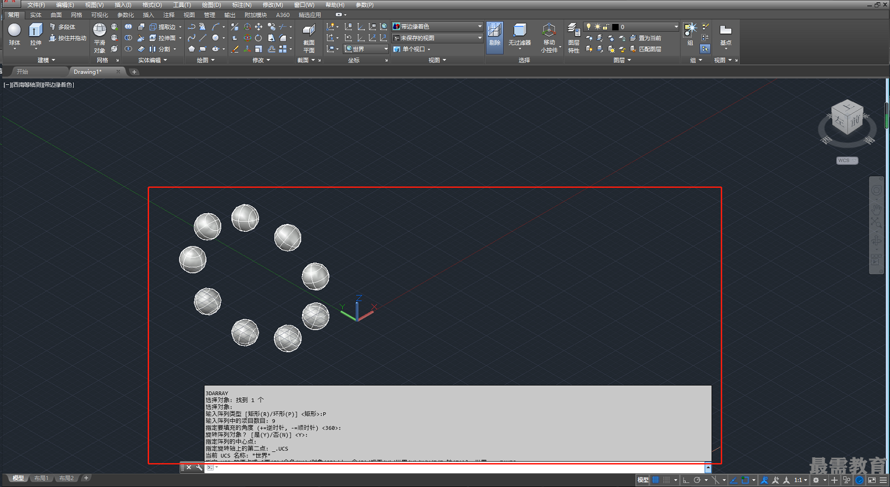Click the 3D Rotate gizmo icon in 修改
This screenshot has height=487, width=890.
(247, 38)
